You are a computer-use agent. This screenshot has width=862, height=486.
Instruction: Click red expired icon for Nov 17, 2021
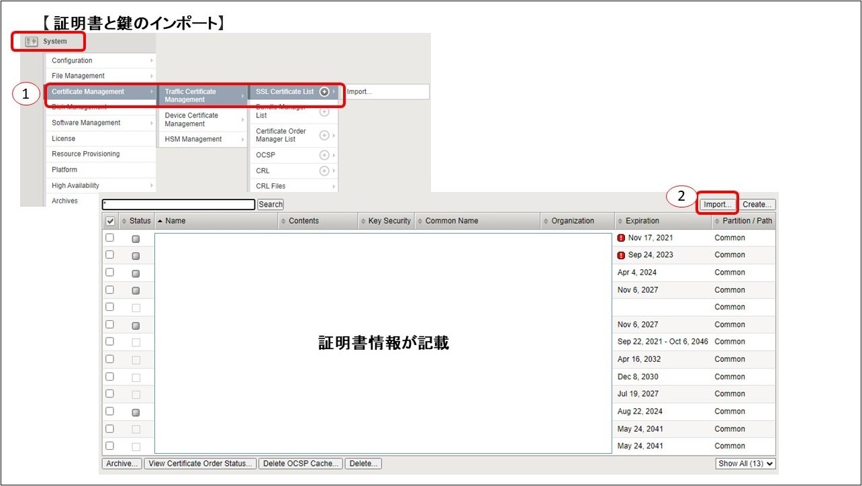621,238
